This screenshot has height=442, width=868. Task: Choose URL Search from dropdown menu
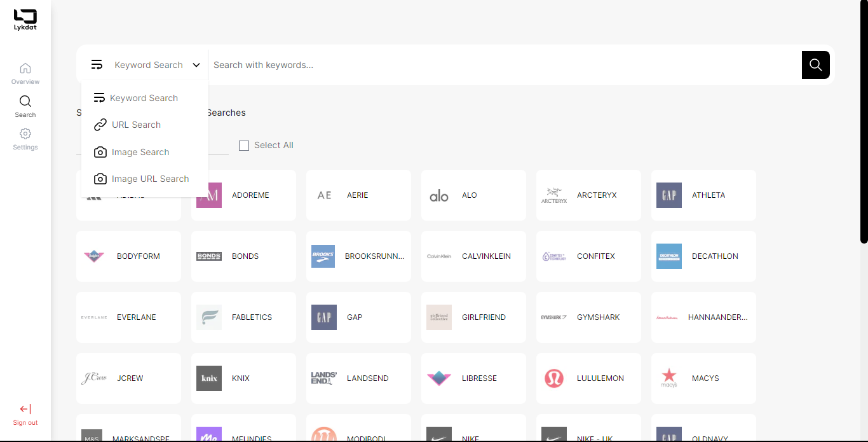point(145,125)
